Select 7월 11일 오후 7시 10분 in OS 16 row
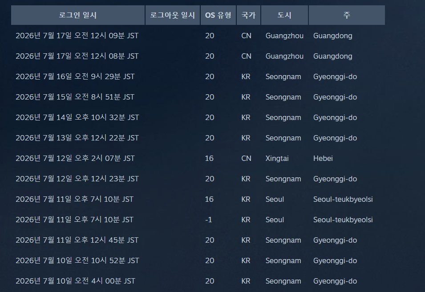This screenshot has width=425, height=292. tap(74, 200)
